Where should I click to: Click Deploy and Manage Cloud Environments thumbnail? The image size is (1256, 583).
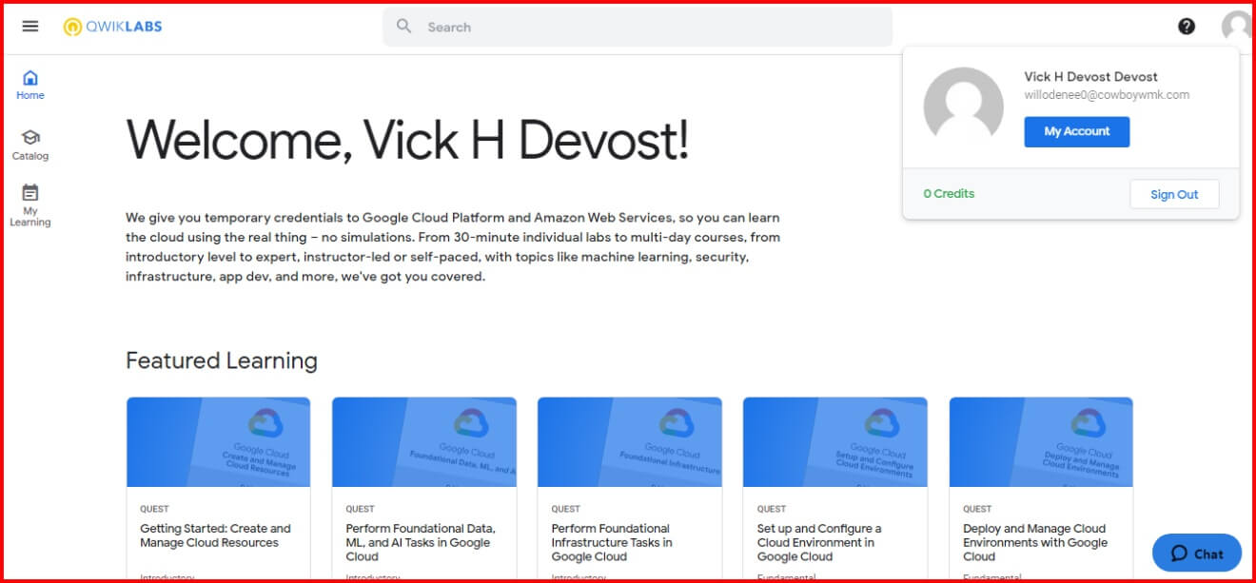coord(1040,442)
